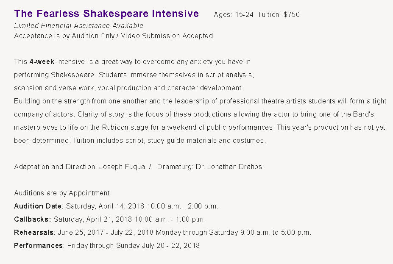
Task: Click the bold 4-week text
Action: tap(42, 62)
